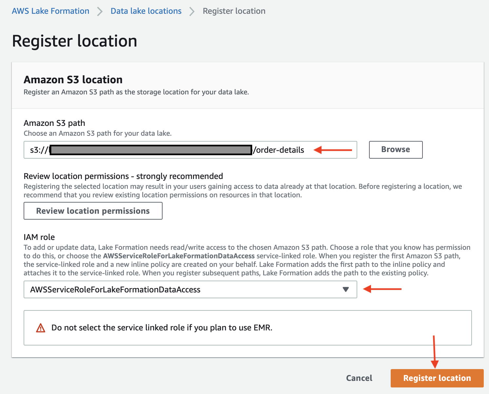Open Review location permissions
Image resolution: width=489 pixels, height=394 pixels.
click(93, 211)
